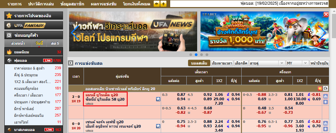This screenshot has height=133, width=336.
Task: Go to second banner carousel dot
Action: point(196,55)
